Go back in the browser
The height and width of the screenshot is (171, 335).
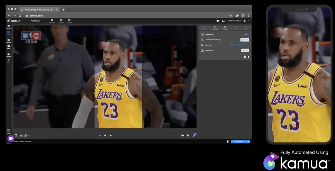(x=9, y=16)
